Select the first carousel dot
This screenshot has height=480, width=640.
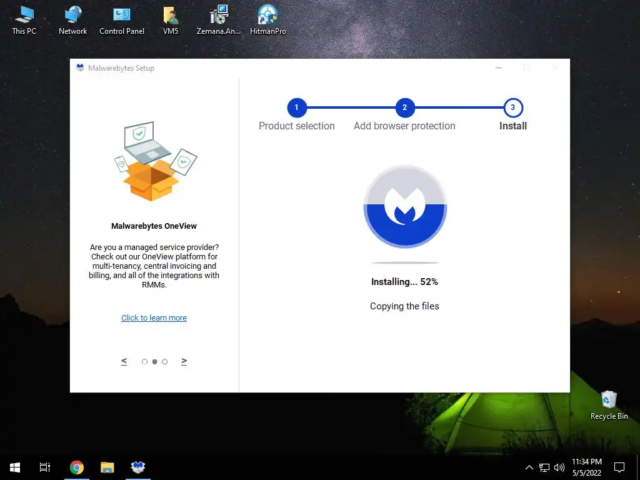point(144,362)
